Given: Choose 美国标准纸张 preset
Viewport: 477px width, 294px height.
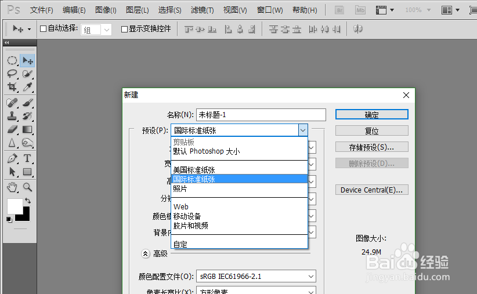Looking at the screenshot, I should click(x=239, y=170).
